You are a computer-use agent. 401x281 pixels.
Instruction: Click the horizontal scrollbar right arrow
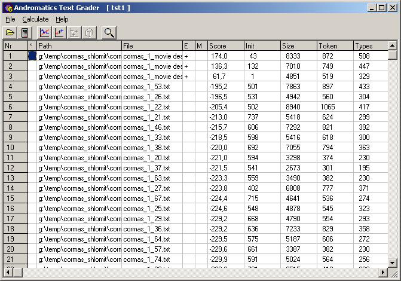tap(383, 272)
